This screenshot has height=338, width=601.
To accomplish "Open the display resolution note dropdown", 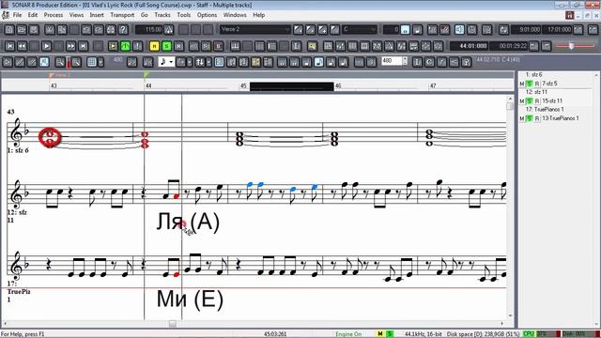I will (167, 62).
